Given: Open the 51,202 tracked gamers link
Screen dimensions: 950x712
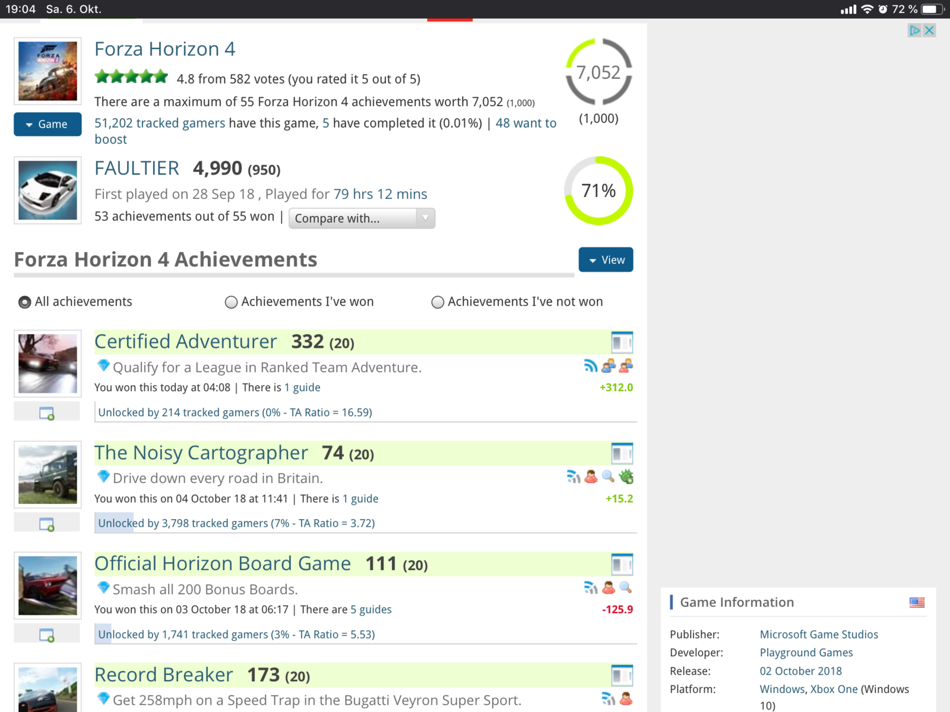Looking at the screenshot, I should [x=160, y=123].
